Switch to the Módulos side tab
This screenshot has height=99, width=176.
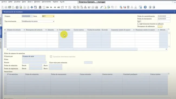click(1, 32)
